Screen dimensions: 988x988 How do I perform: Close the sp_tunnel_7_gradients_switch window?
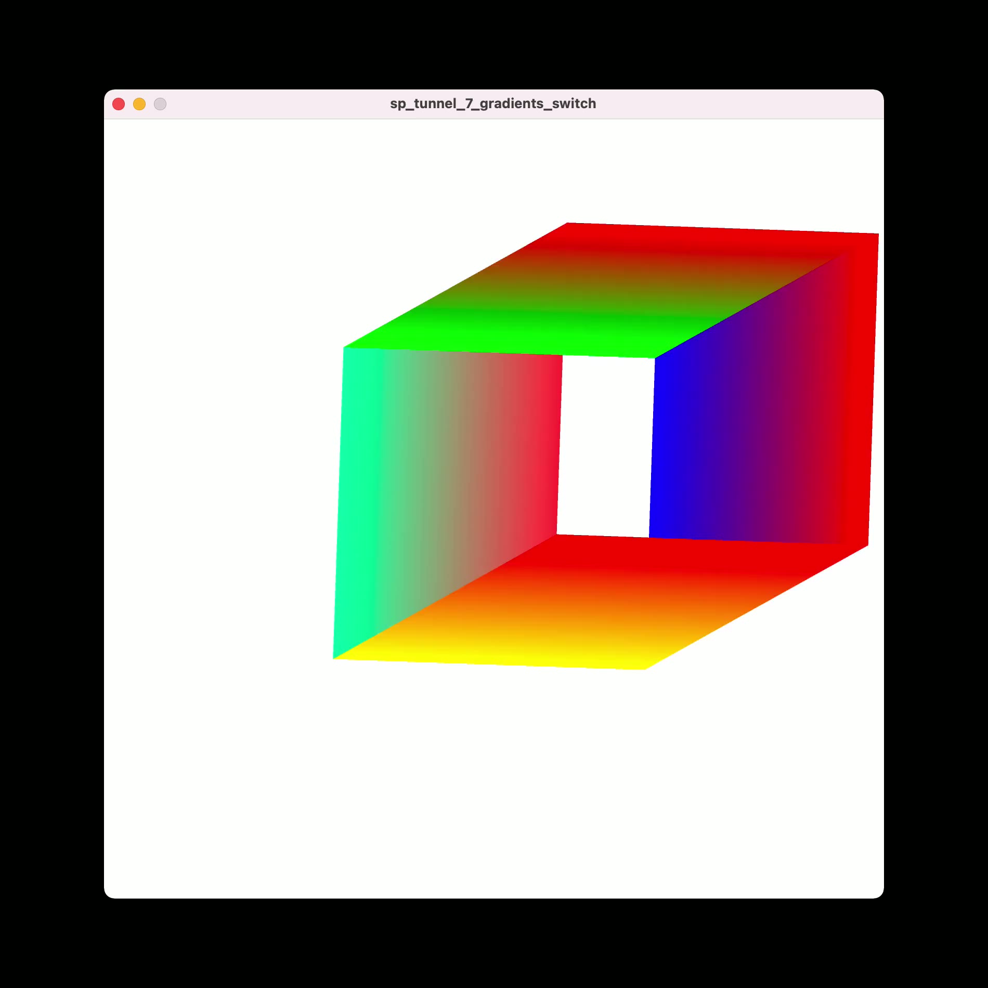(119, 104)
